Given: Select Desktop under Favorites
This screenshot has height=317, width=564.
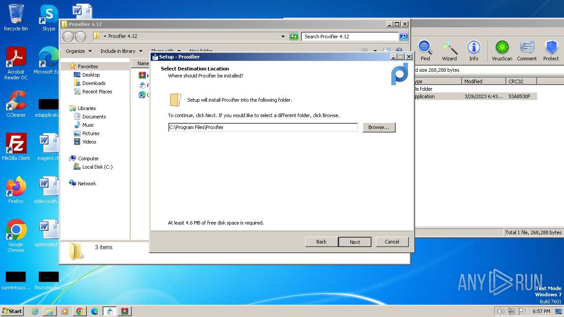Looking at the screenshot, I should [x=91, y=75].
